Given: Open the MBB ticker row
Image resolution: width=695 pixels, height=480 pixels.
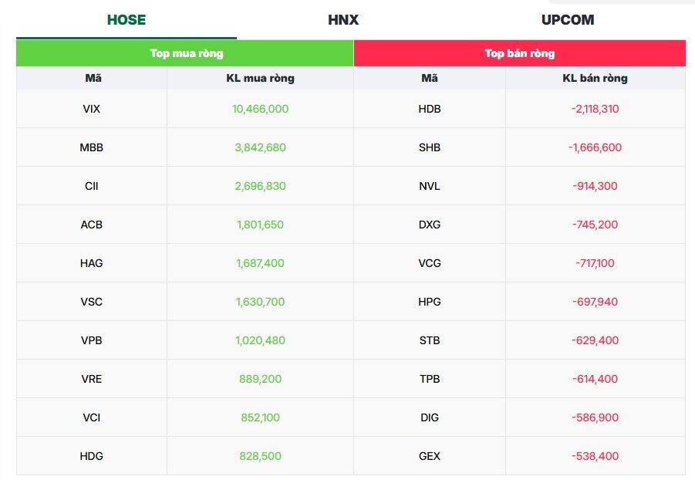Looking at the screenshot, I should (91, 147).
